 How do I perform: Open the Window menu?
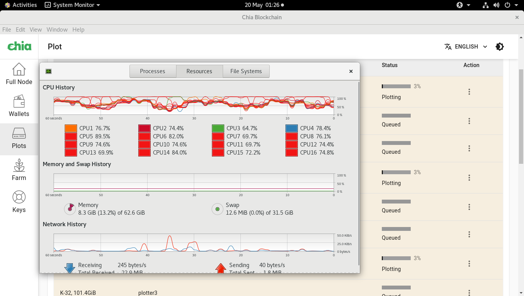57,30
